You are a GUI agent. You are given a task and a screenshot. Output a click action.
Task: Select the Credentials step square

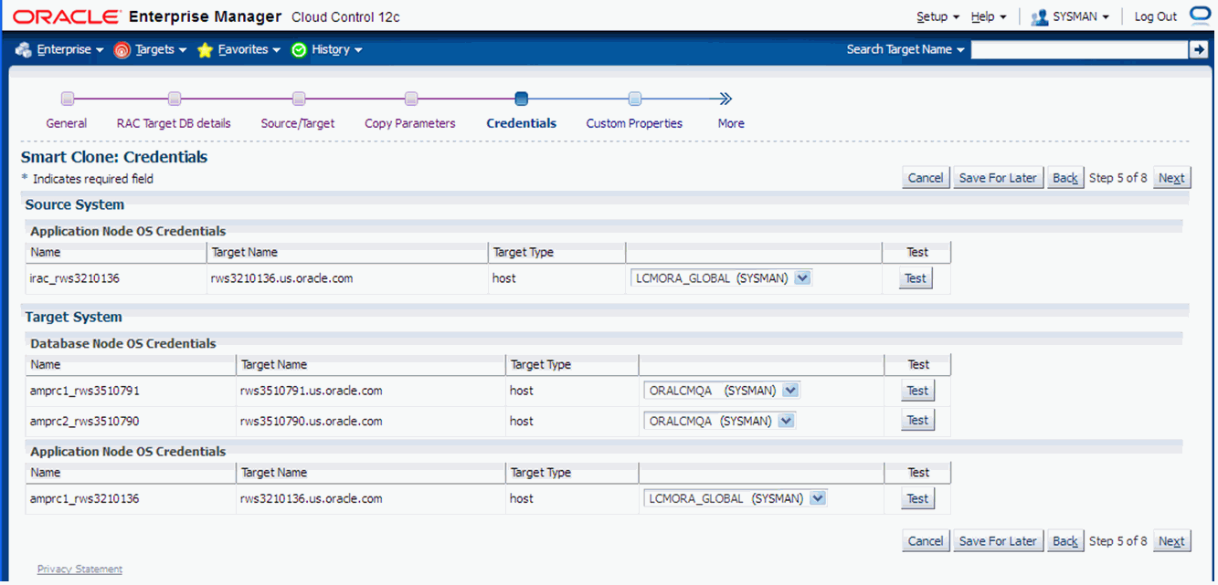(x=522, y=99)
